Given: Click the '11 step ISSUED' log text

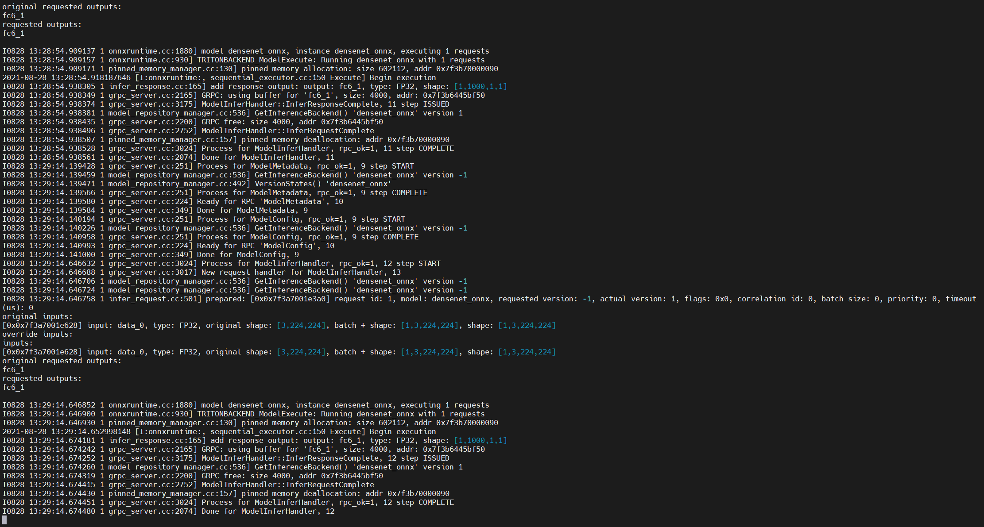Looking at the screenshot, I should coord(418,104).
